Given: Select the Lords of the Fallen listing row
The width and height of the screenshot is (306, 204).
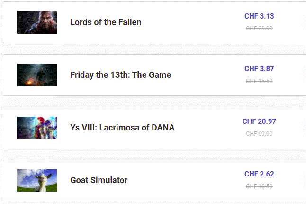Looking at the screenshot, I should pos(154,22).
